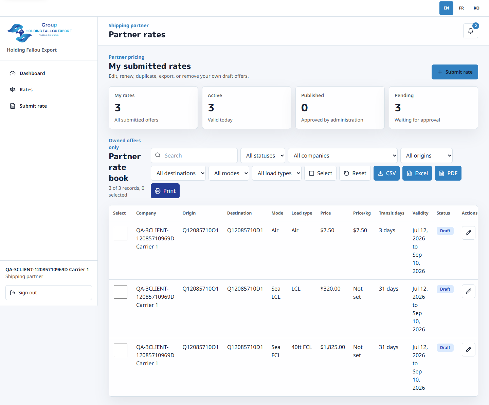This screenshot has width=489, height=405.
Task: Open the All origins dropdown
Action: [427, 155]
